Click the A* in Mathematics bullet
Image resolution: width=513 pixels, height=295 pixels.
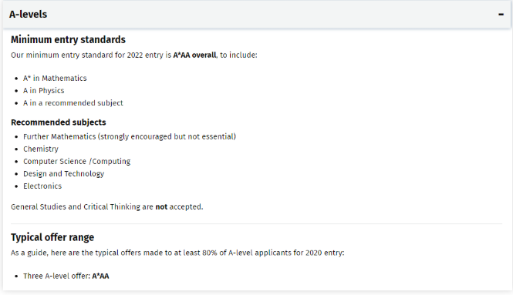(55, 78)
